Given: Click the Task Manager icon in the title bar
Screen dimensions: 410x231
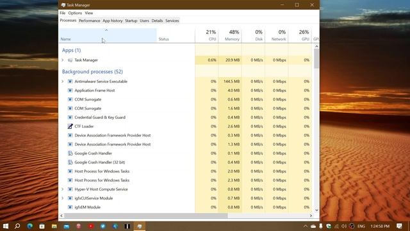Looking at the screenshot, I should point(63,5).
